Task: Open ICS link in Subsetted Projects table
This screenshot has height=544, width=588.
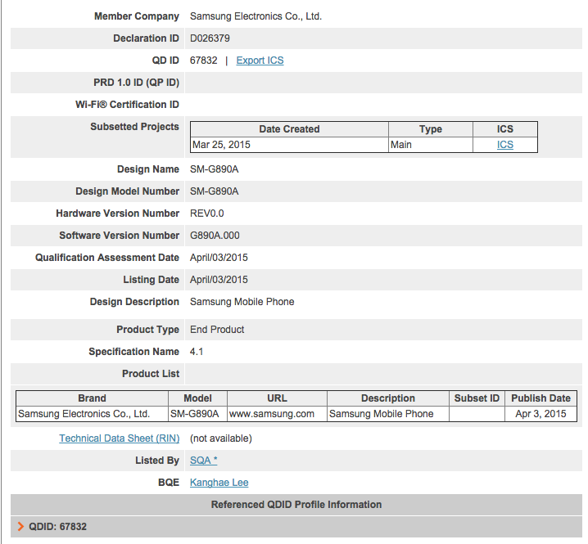Action: tap(504, 145)
